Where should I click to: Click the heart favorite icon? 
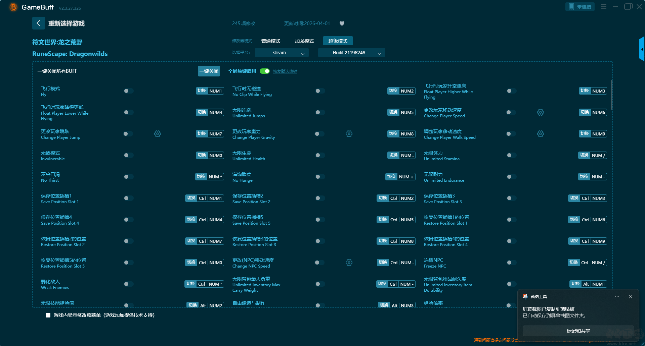coord(342,23)
